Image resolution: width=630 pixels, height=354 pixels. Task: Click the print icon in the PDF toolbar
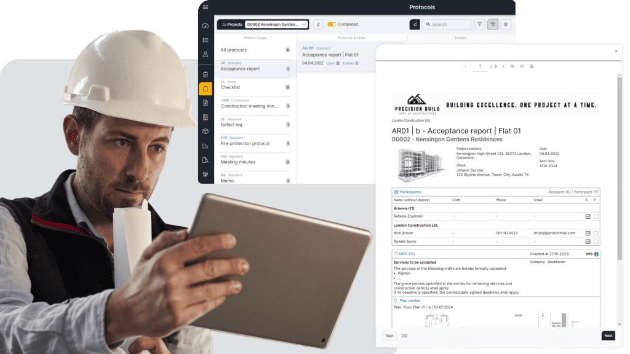[x=532, y=66]
